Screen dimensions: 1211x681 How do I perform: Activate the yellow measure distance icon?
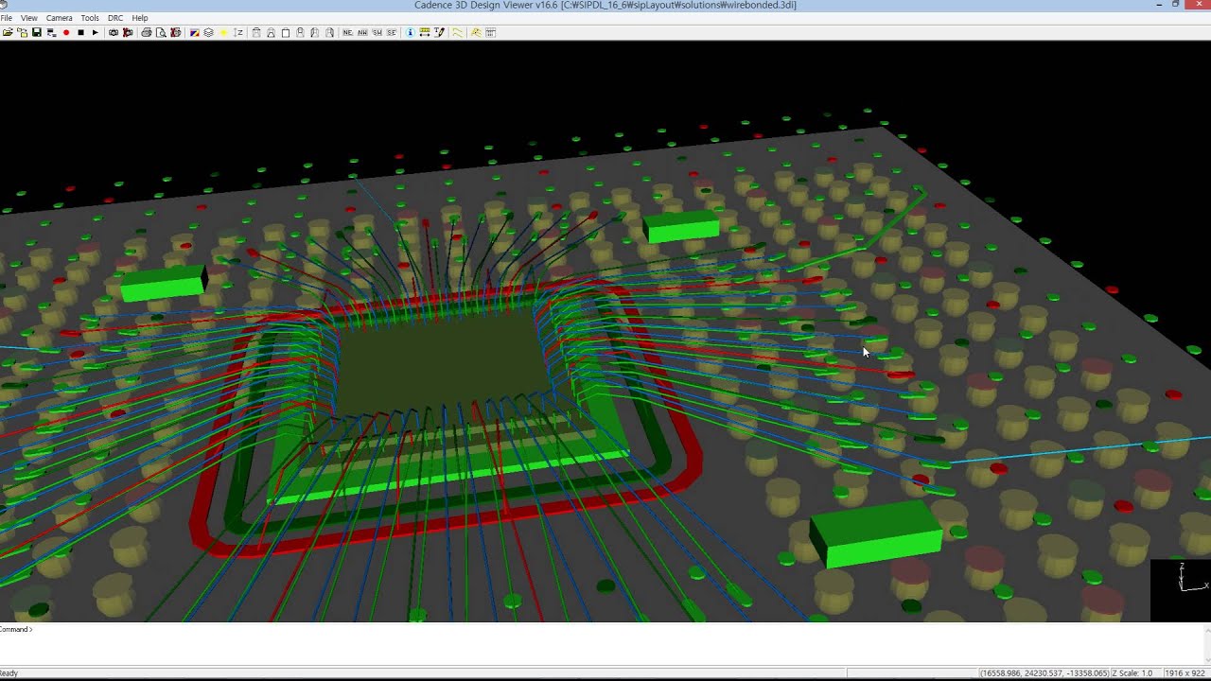[425, 32]
